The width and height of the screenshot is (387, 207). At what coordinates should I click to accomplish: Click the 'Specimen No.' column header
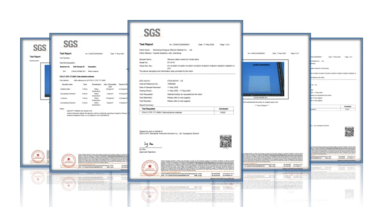coord(65,67)
